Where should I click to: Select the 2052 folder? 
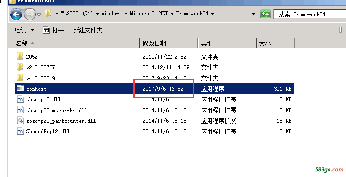point(32,57)
